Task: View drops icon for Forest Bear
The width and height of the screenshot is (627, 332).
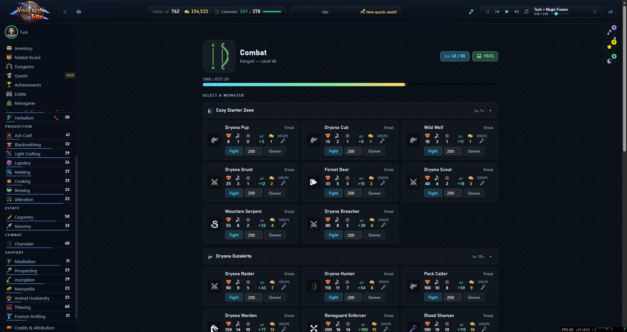Action: tap(383, 183)
